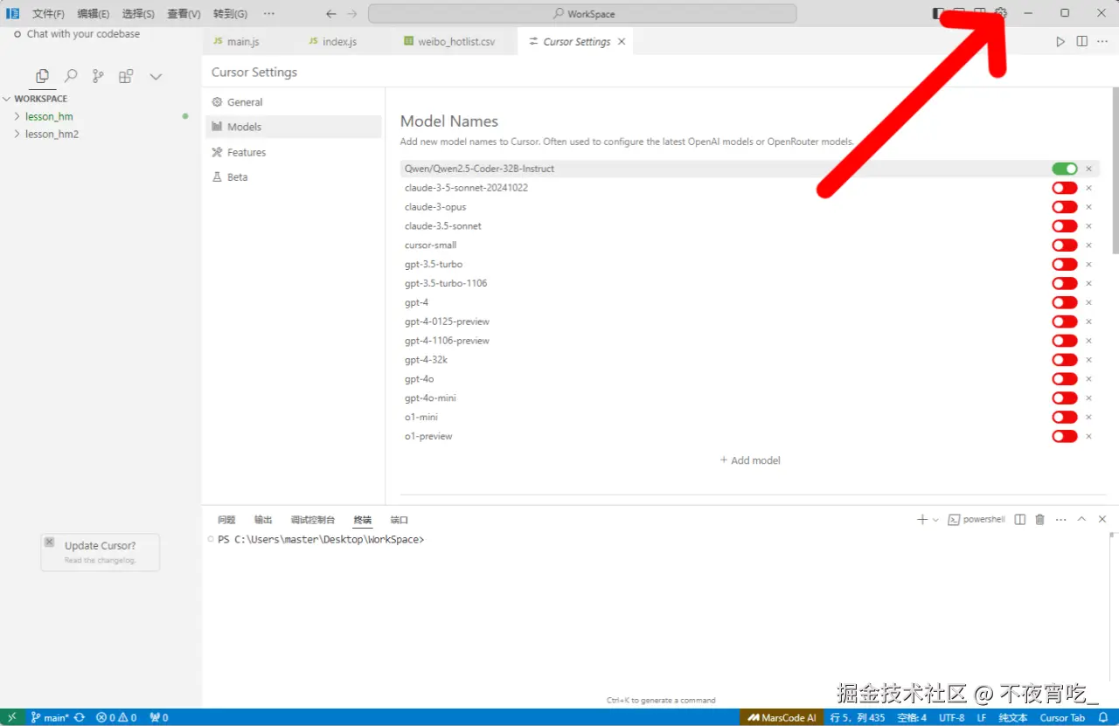Viewport: 1119px width, 726px height.
Task: Open MarsCode AI status bar item
Action: click(x=781, y=717)
